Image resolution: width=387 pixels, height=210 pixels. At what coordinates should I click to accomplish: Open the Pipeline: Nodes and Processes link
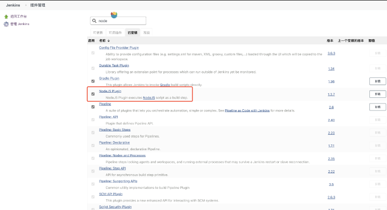(x=122, y=155)
